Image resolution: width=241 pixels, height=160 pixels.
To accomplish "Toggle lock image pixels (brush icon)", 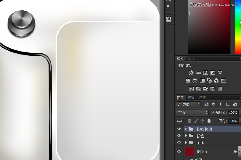I will 196,121.
